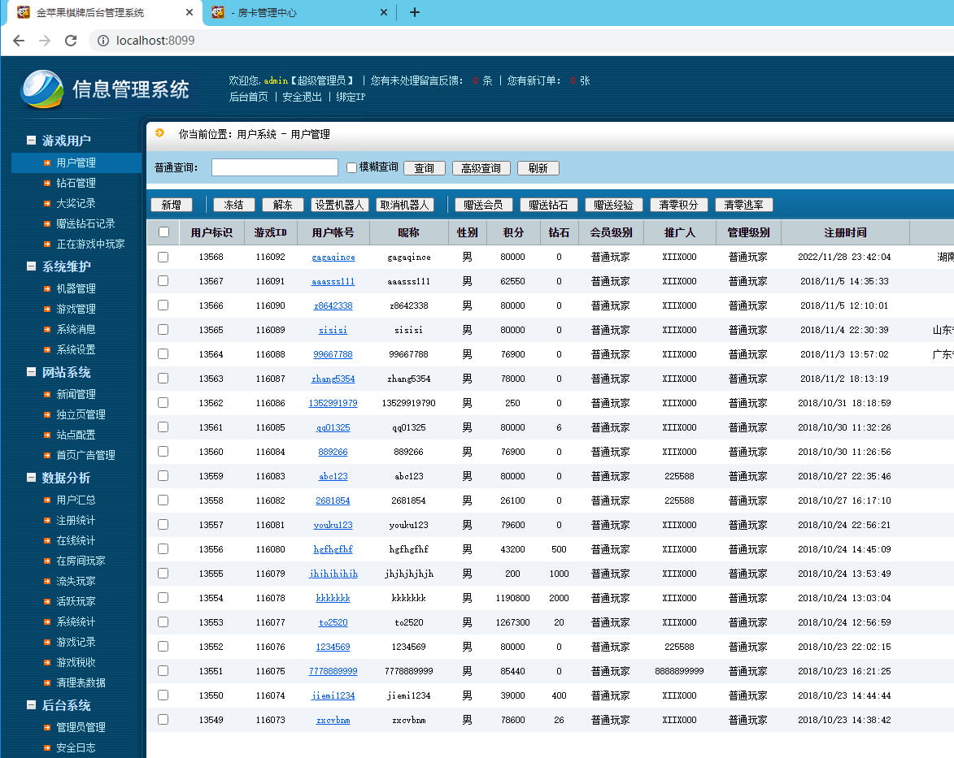Click the 普通查询 search text field
The width and height of the screenshot is (954, 758).
pyautogui.click(x=274, y=167)
